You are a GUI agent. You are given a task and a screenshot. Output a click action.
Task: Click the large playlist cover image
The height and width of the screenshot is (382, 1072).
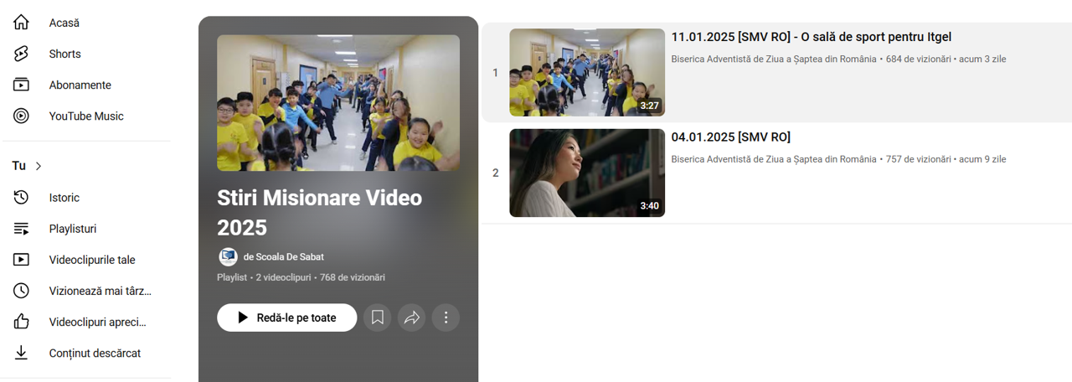click(x=338, y=102)
